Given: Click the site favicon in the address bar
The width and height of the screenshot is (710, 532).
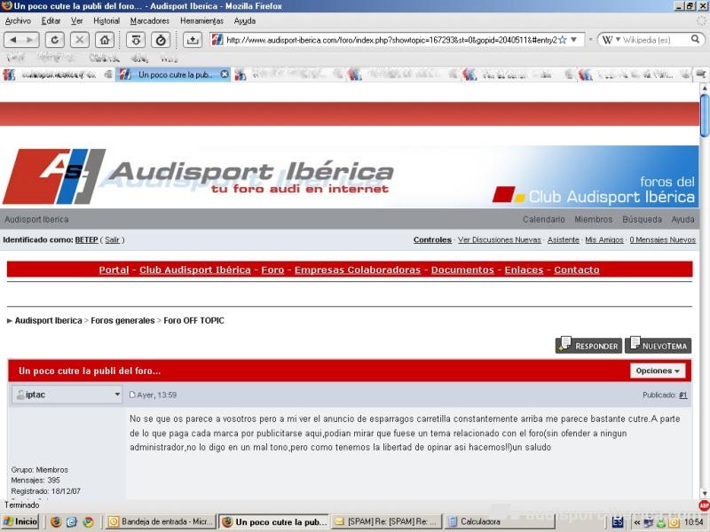Looking at the screenshot, I should pos(217,40).
